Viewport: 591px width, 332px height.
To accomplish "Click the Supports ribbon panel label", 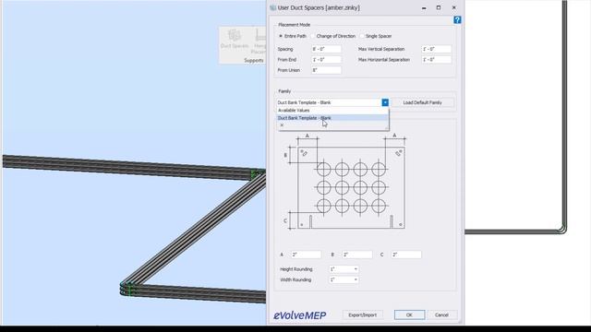I will point(254,60).
